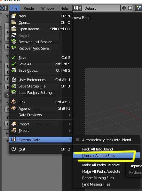Select Find Missing Files

point(96,184)
